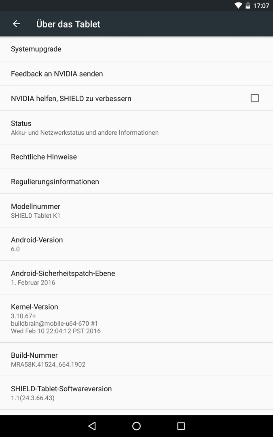Go back using the header arrow
Screen dimensions: 273x437
pos(17,24)
